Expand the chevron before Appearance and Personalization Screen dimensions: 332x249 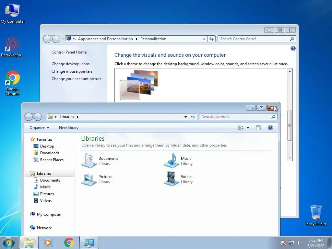tap(74, 39)
